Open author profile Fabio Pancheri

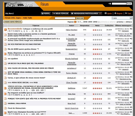pyautogui.click(x=72, y=30)
